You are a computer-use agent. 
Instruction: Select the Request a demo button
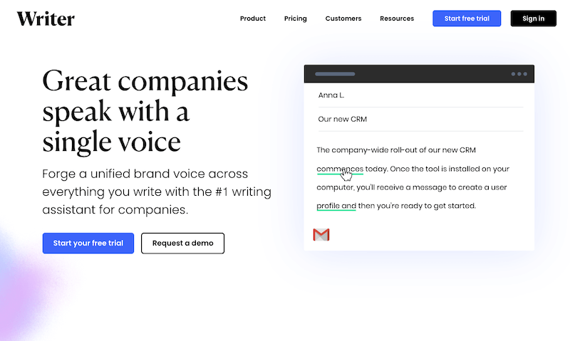[182, 243]
